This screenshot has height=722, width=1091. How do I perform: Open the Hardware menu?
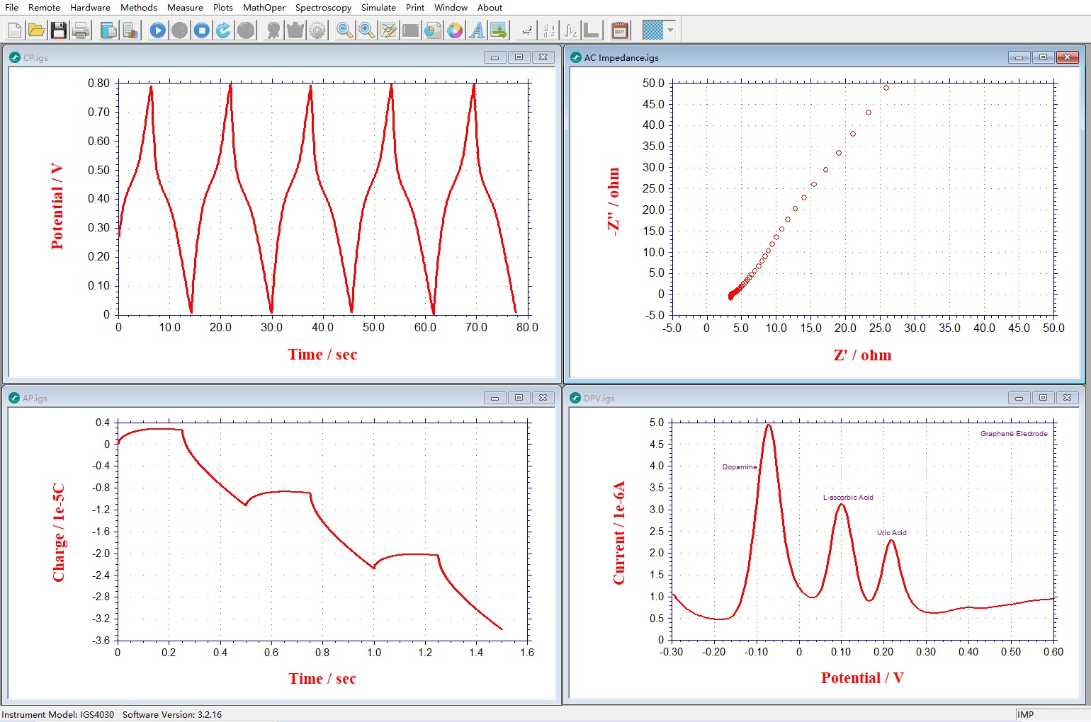90,8
